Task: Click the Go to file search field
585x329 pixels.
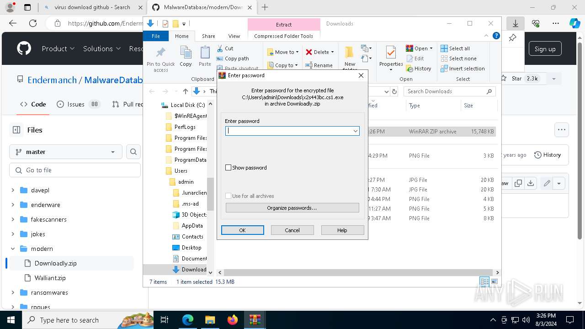Action: 75,170
